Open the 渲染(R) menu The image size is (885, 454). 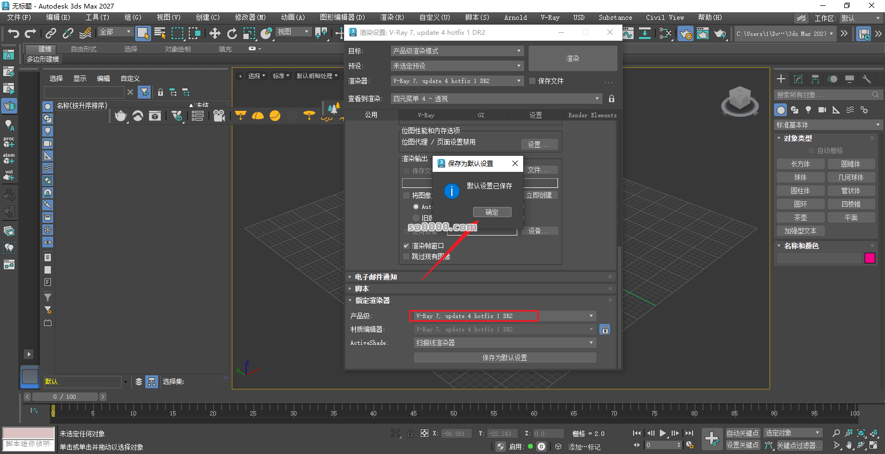pyautogui.click(x=392, y=18)
